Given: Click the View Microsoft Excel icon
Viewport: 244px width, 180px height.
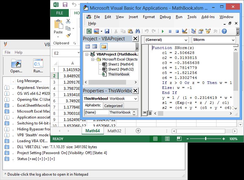Looking at the screenshot, I should pos(89,31).
